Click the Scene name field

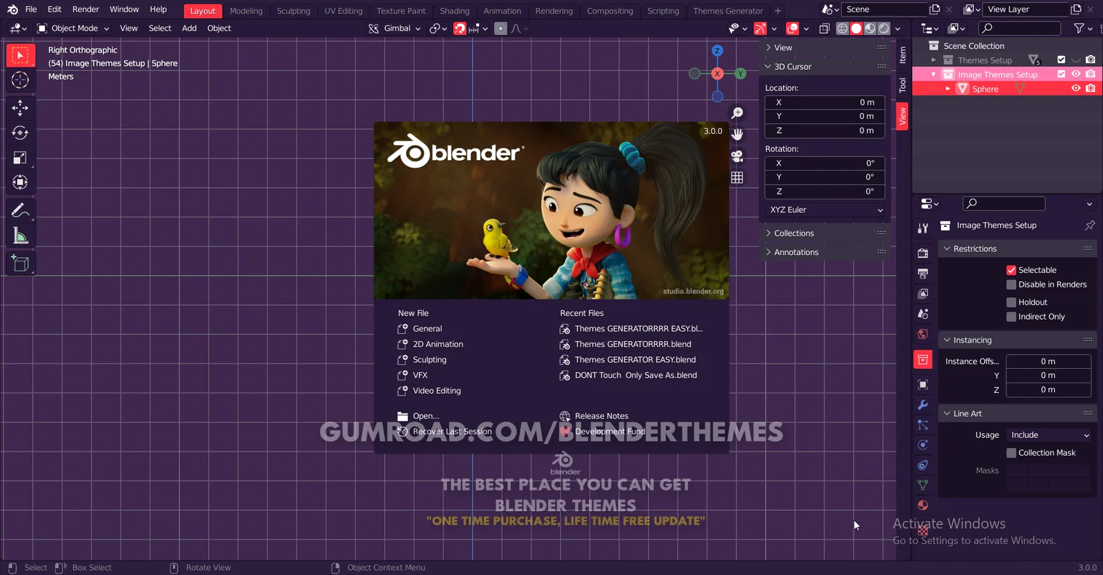[x=886, y=10]
